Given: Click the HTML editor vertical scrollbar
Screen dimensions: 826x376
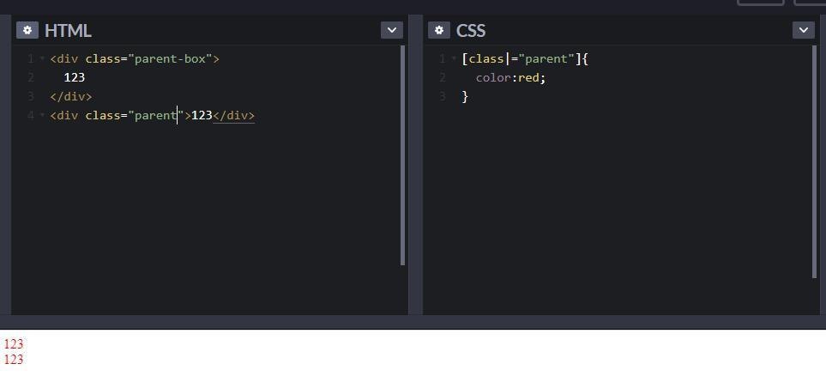Looking at the screenshot, I should tap(403, 155).
